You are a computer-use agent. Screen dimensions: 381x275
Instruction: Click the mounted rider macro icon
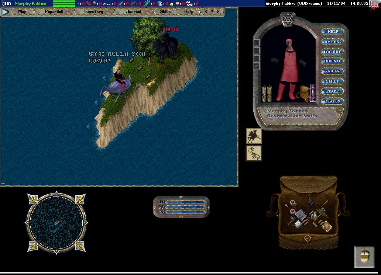pos(254,136)
